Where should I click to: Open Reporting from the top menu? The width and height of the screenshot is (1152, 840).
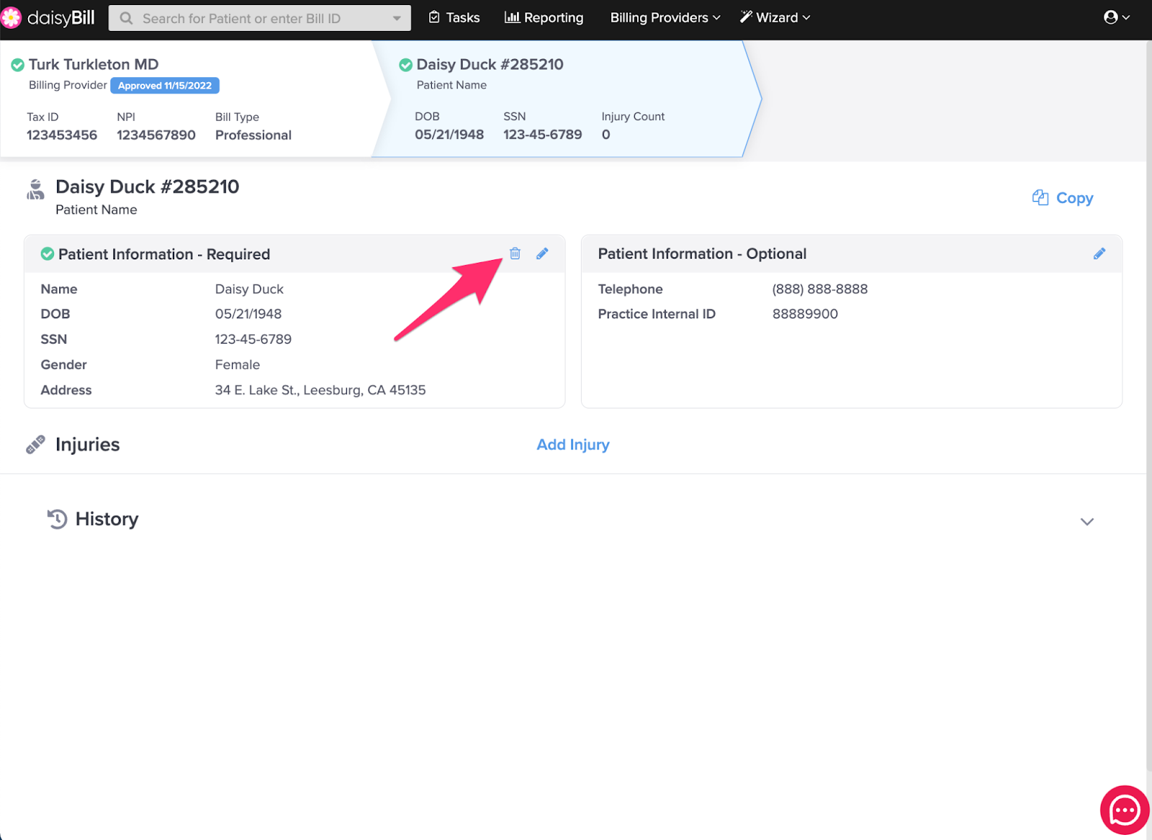[x=544, y=17]
